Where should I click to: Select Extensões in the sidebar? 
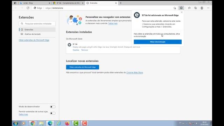pos(37,29)
